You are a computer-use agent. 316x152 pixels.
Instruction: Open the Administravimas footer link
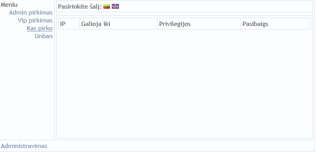pyautogui.click(x=24, y=146)
